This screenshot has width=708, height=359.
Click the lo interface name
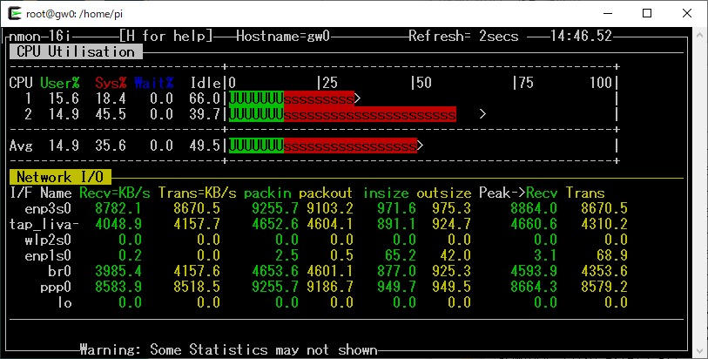[x=64, y=302]
